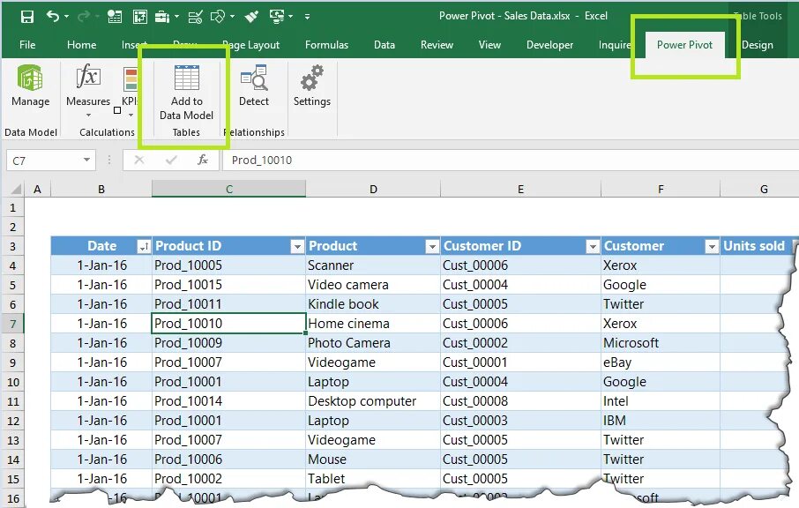Click the greyed-out Redo arrow icon

83,16
